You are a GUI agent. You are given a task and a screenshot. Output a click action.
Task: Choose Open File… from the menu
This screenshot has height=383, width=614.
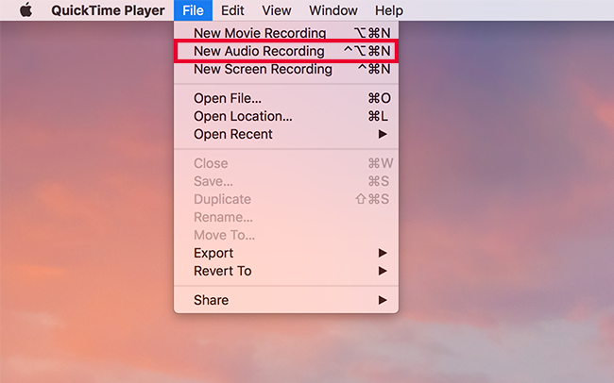tap(228, 98)
